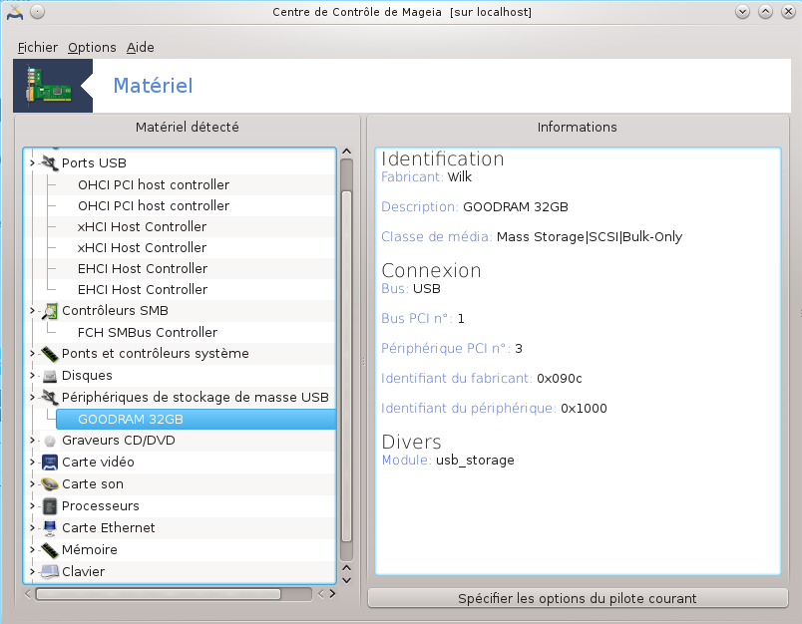Collapse Périphériques de stockage de masse USB
Image resolution: width=802 pixels, height=624 pixels.
[33, 398]
